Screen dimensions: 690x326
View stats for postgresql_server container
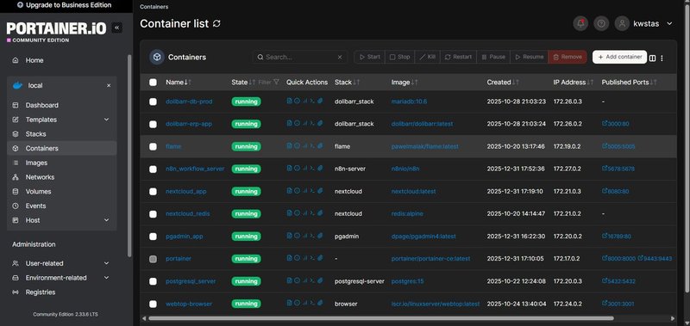click(x=305, y=280)
